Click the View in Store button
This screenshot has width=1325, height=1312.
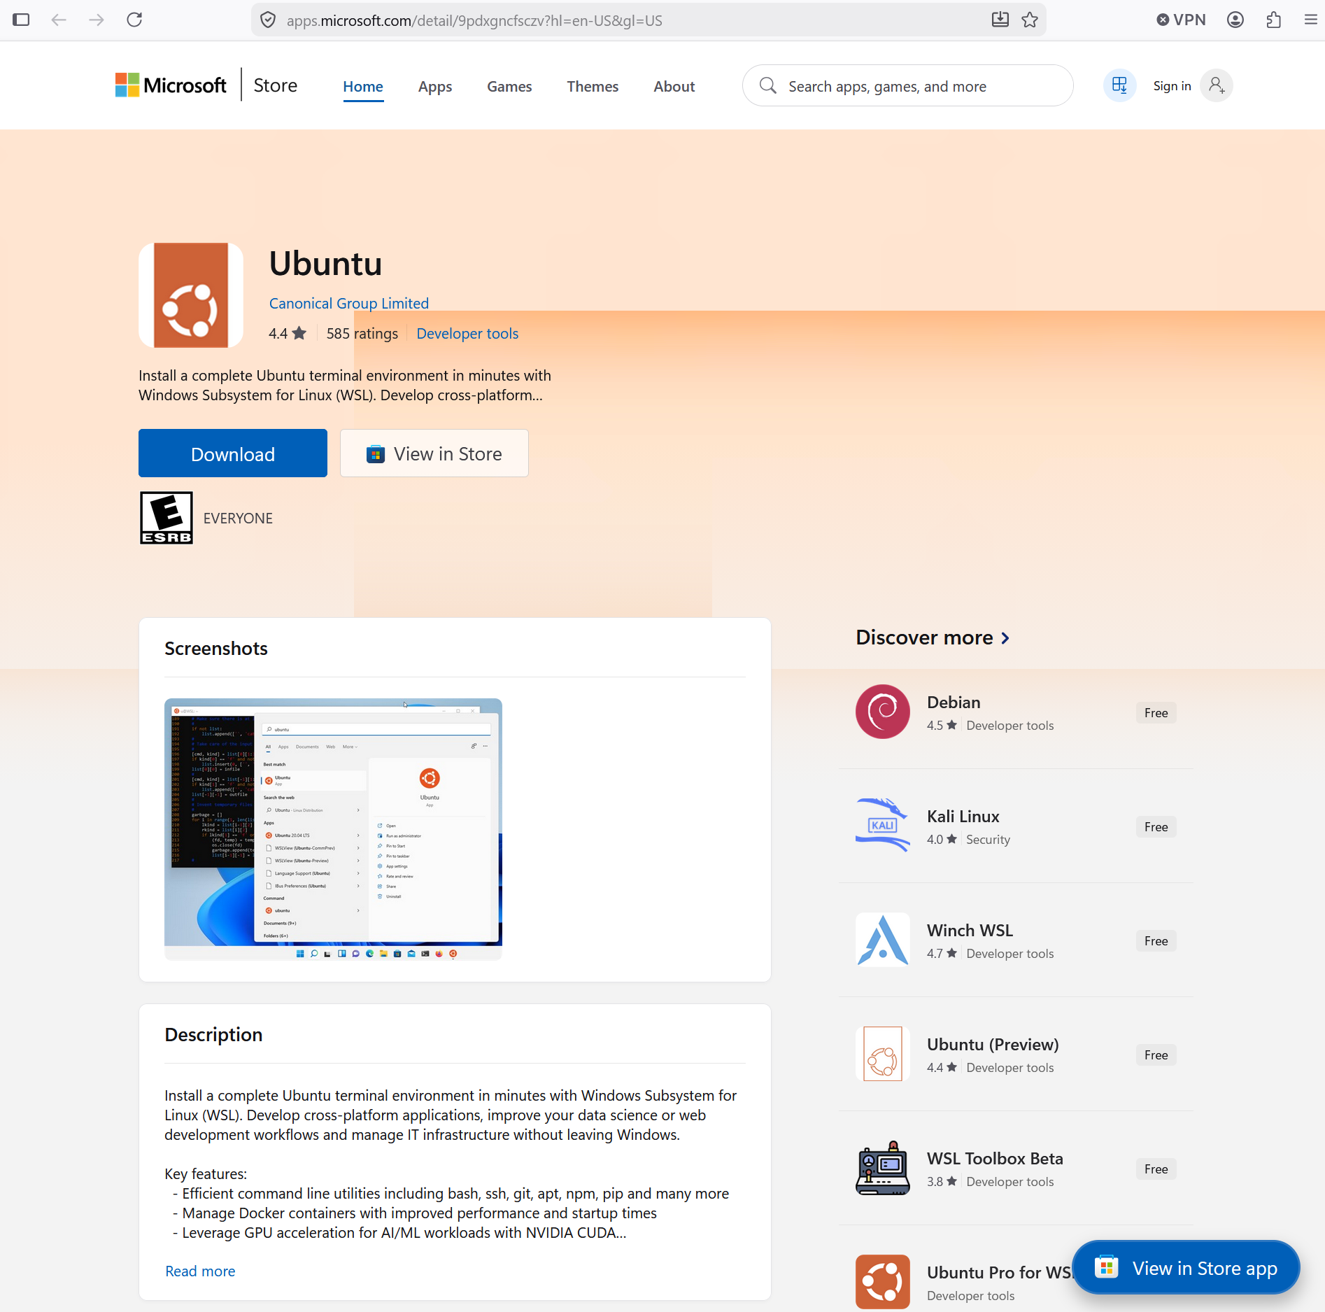click(x=434, y=453)
